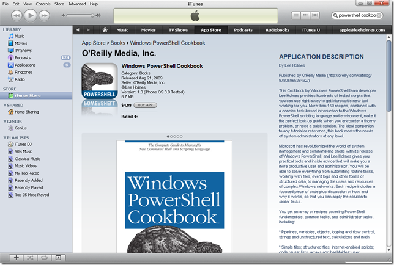The width and height of the screenshot is (394, 265).
Task: Switch to grid view
Action: tap(305, 15)
